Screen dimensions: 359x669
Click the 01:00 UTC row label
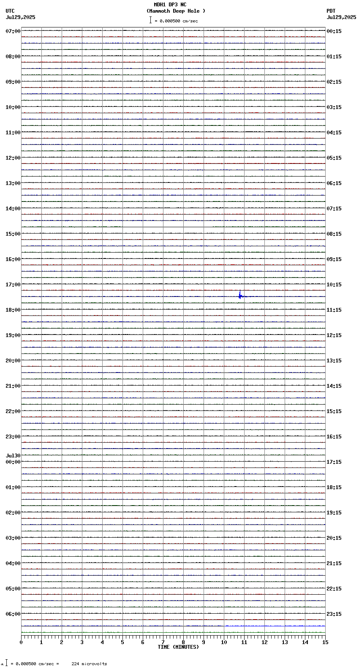point(13,487)
